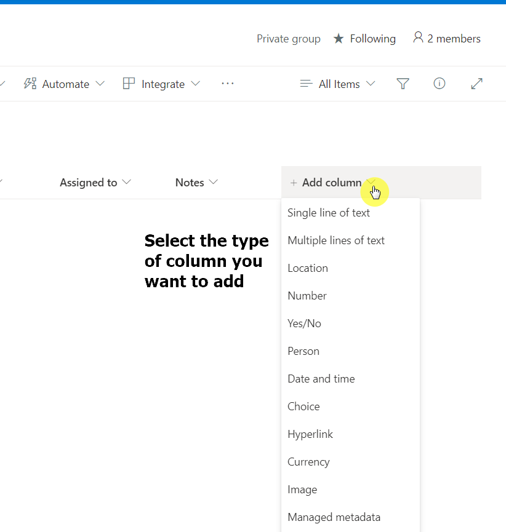Open the 2 members person icon
Screen dimensions: 506x532
418,38
